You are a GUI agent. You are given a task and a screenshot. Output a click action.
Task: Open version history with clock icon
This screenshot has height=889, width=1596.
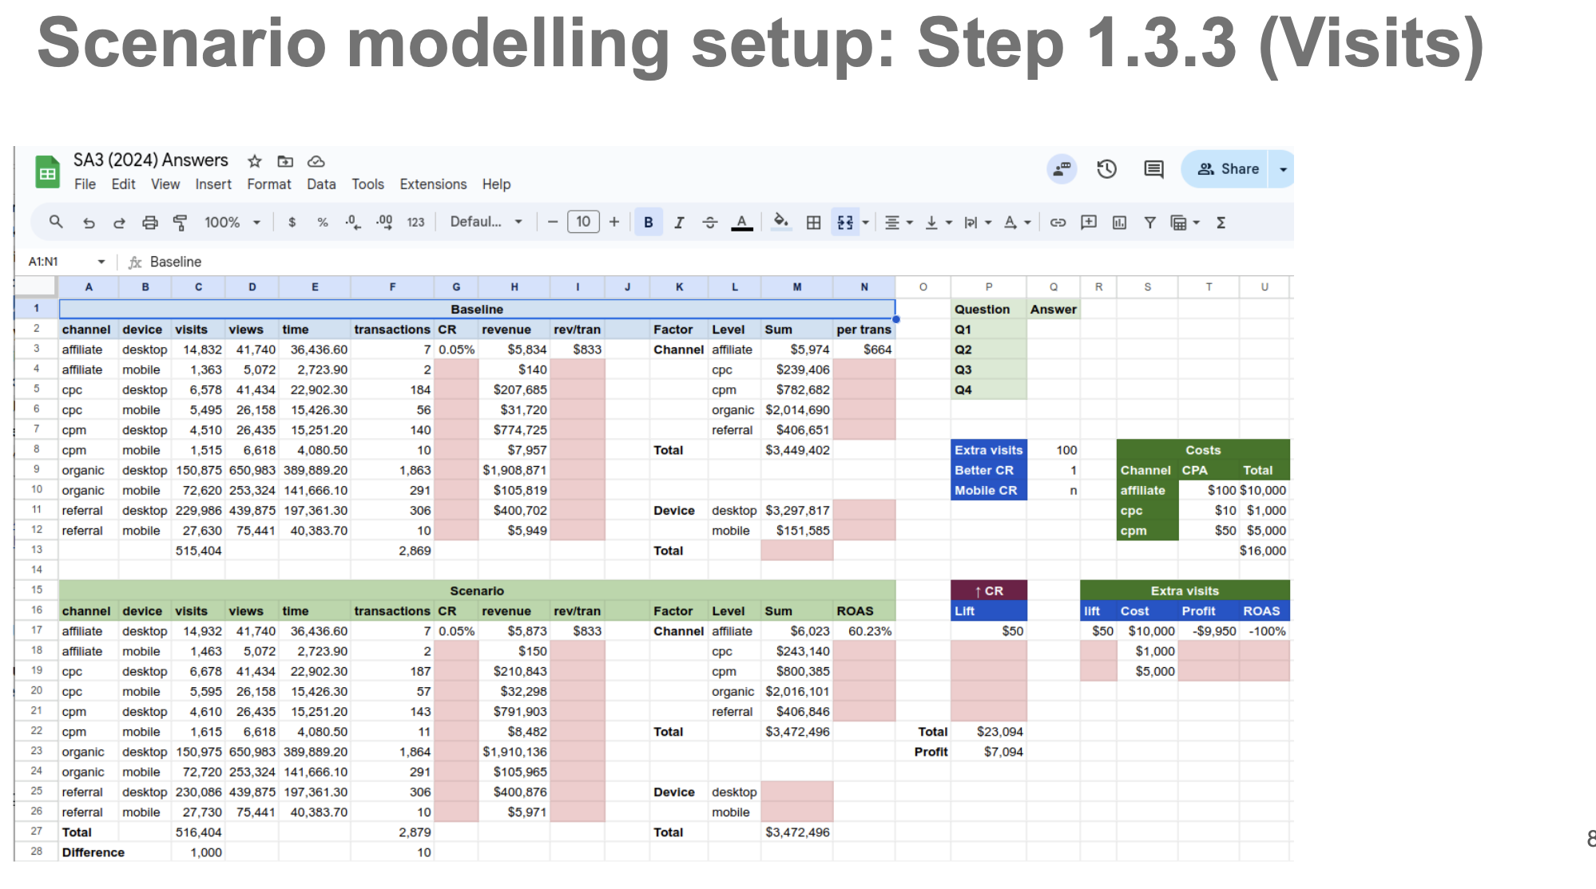click(x=1106, y=168)
